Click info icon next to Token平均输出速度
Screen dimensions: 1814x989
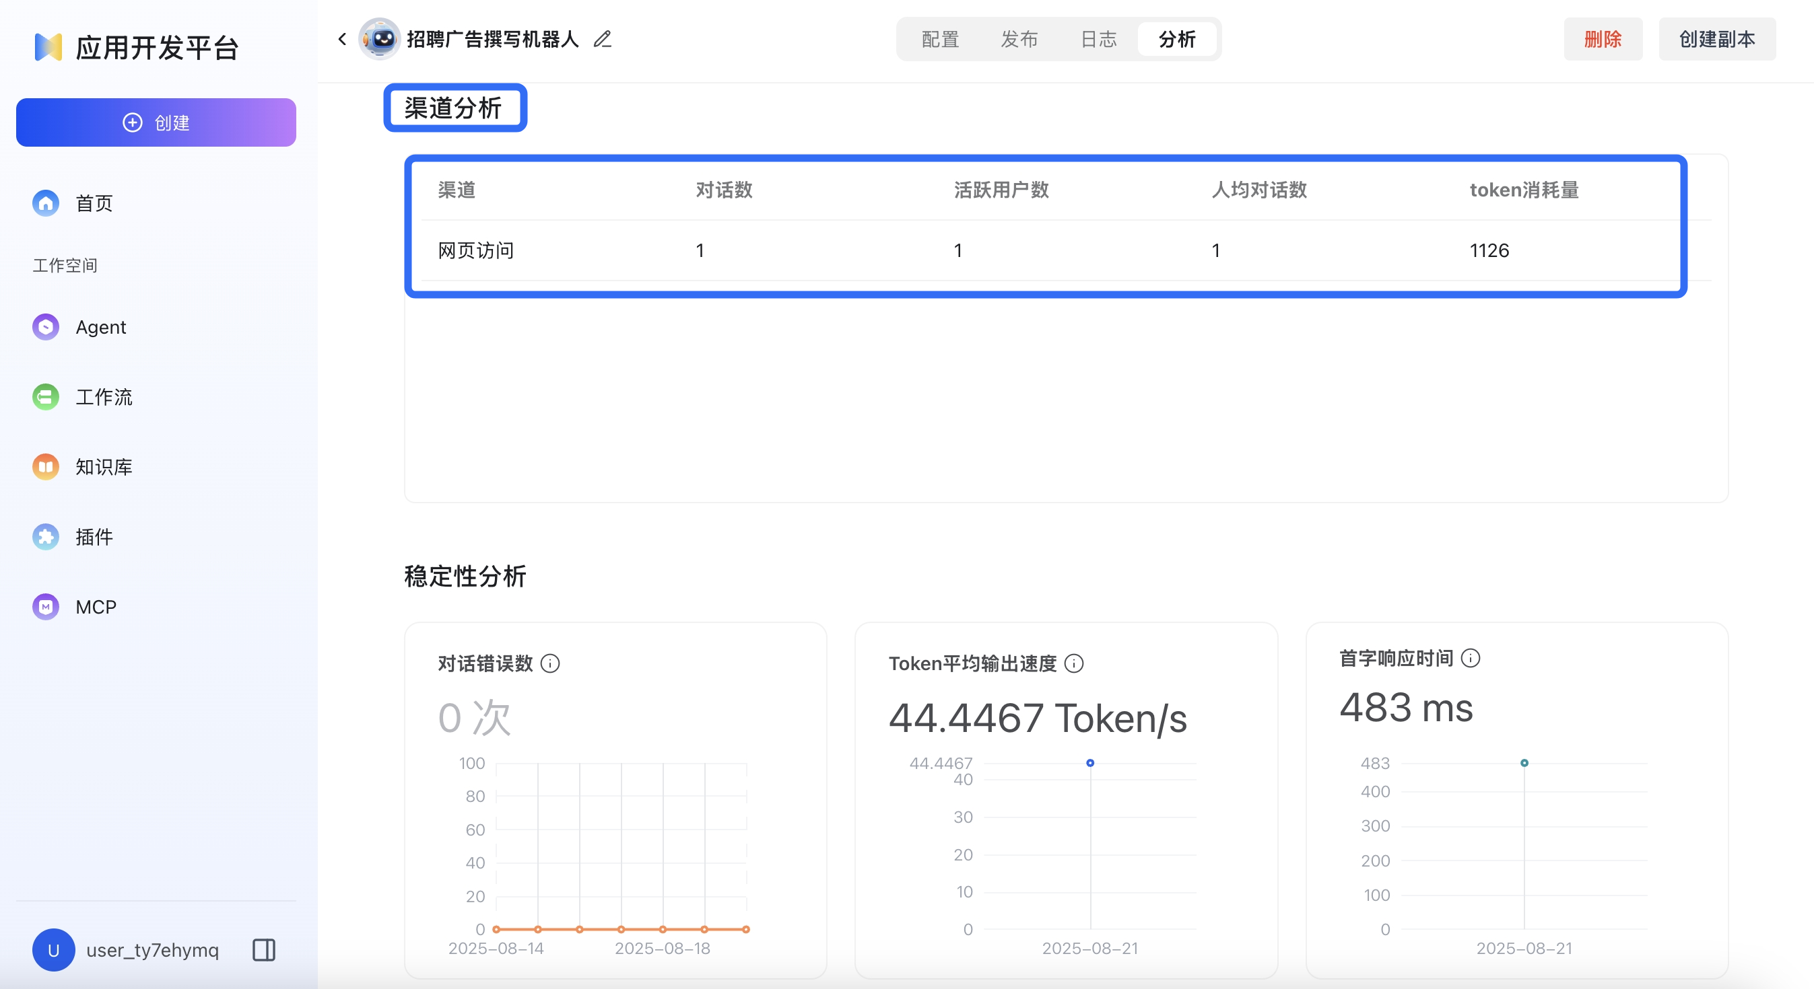(x=1074, y=663)
